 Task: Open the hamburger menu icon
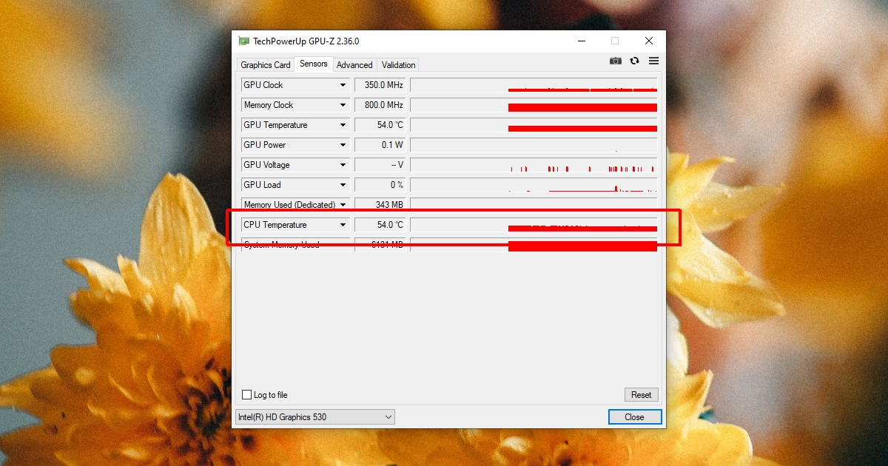(653, 61)
